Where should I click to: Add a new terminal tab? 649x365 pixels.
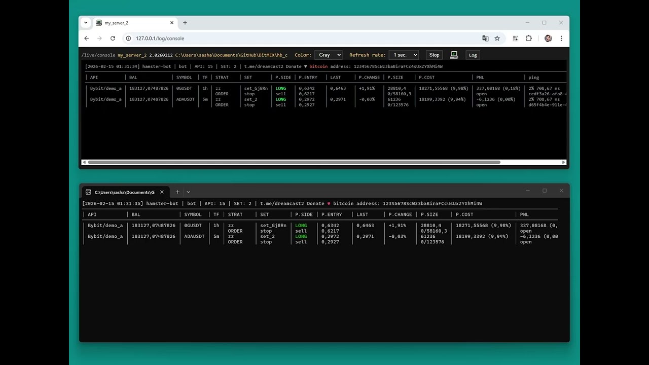tap(177, 192)
